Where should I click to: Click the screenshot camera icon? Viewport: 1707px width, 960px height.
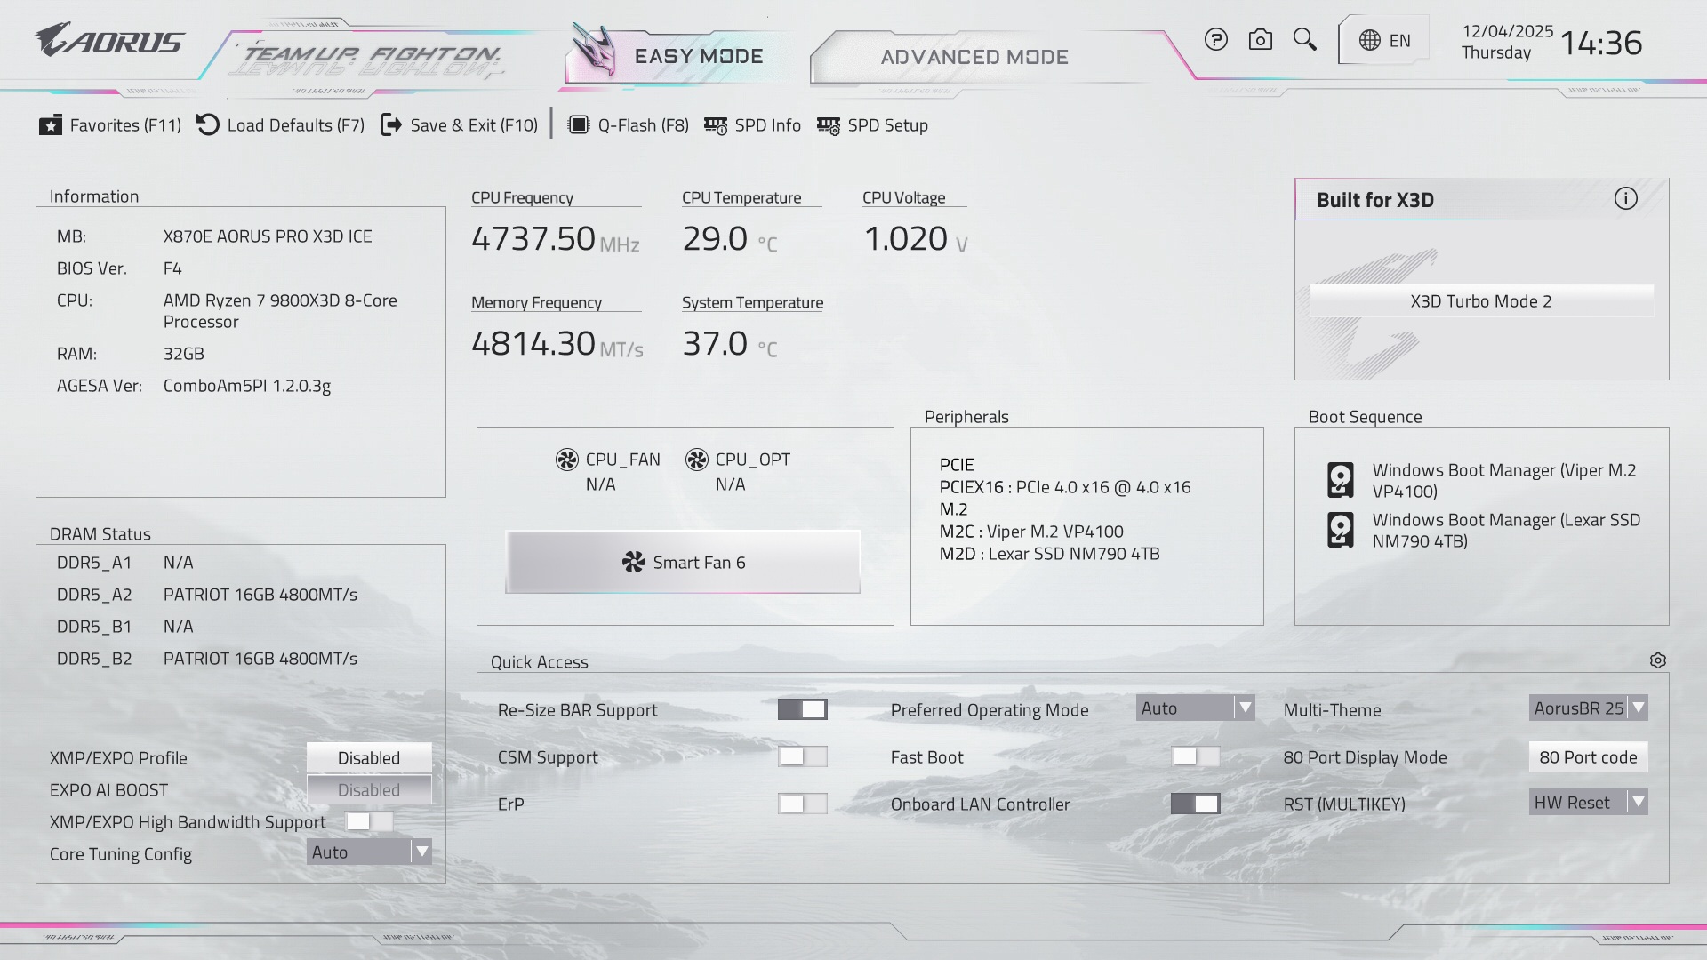coord(1260,40)
